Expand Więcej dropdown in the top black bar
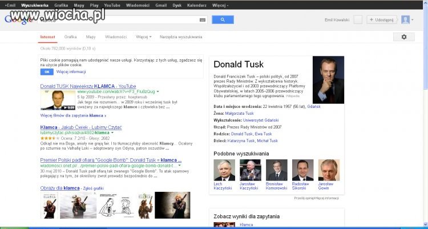The height and width of the screenshot is (229, 428). pyautogui.click(x=220, y=5)
